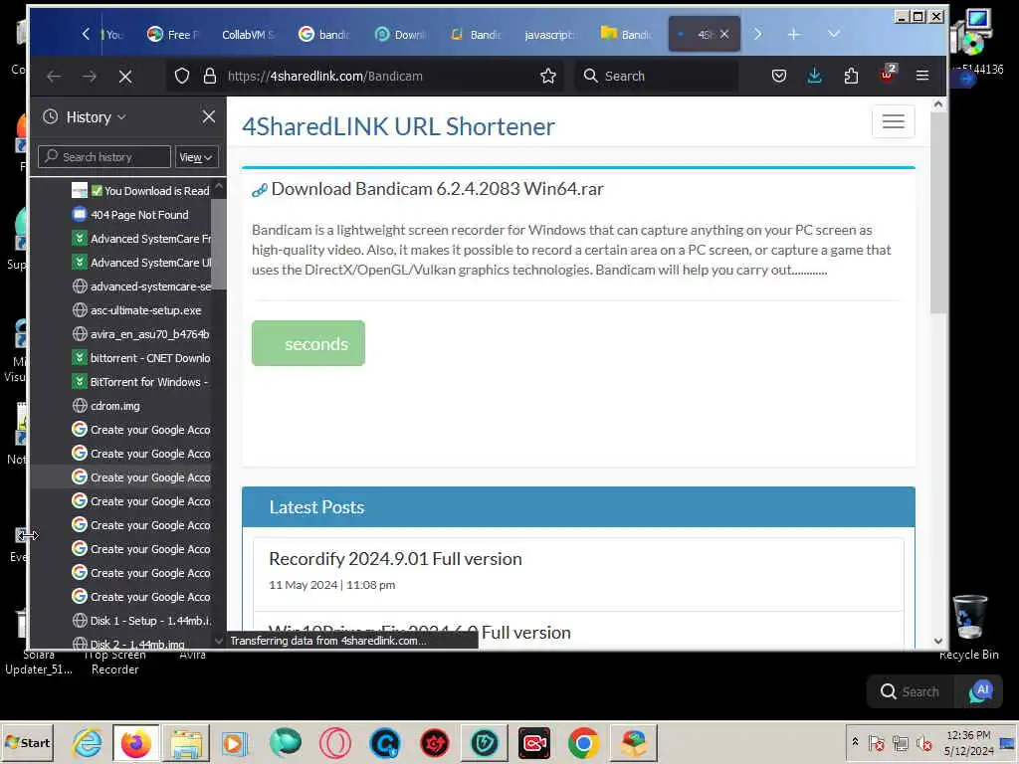Stop loading the page with the X button

125,77
